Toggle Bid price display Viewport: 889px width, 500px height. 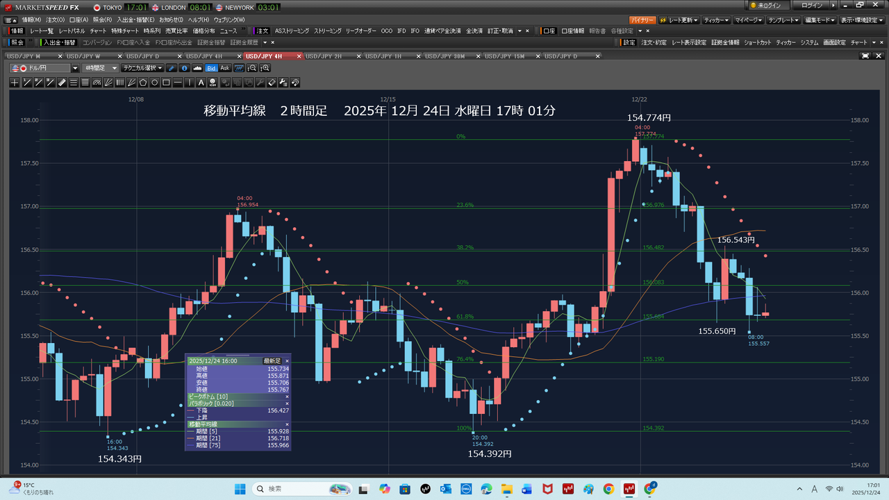tap(212, 68)
